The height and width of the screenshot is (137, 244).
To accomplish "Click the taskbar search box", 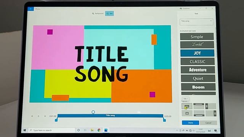I will point(52,130).
